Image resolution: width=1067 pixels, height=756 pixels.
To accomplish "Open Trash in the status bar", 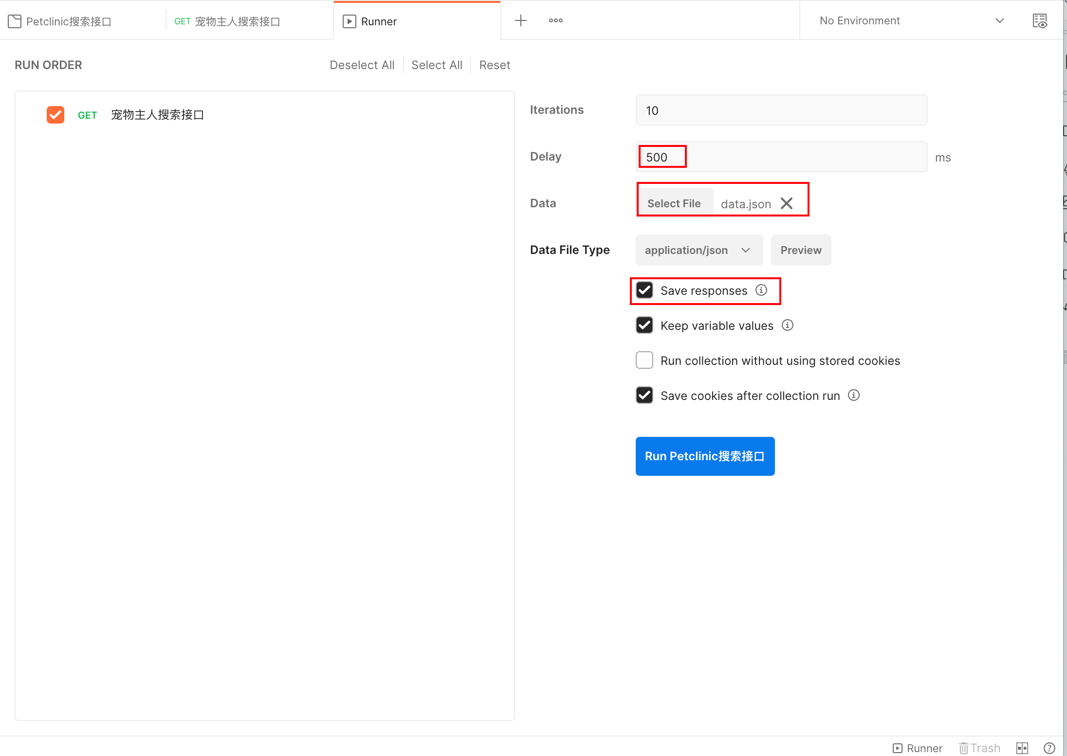I will (979, 748).
